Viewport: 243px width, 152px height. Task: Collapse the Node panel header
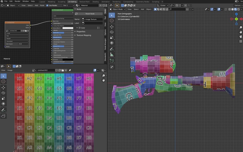coord(79,9)
